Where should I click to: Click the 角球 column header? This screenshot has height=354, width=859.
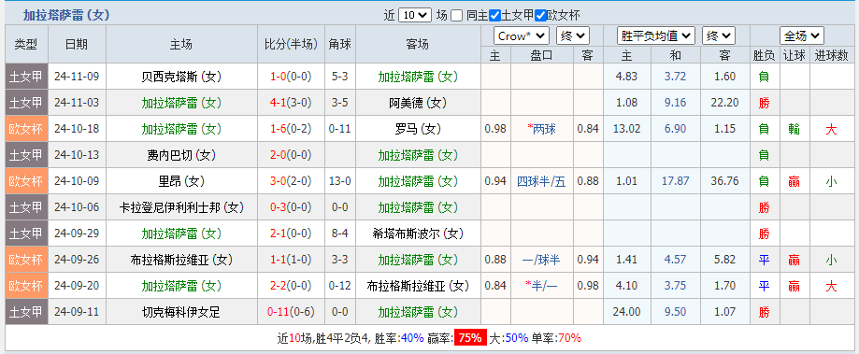339,44
